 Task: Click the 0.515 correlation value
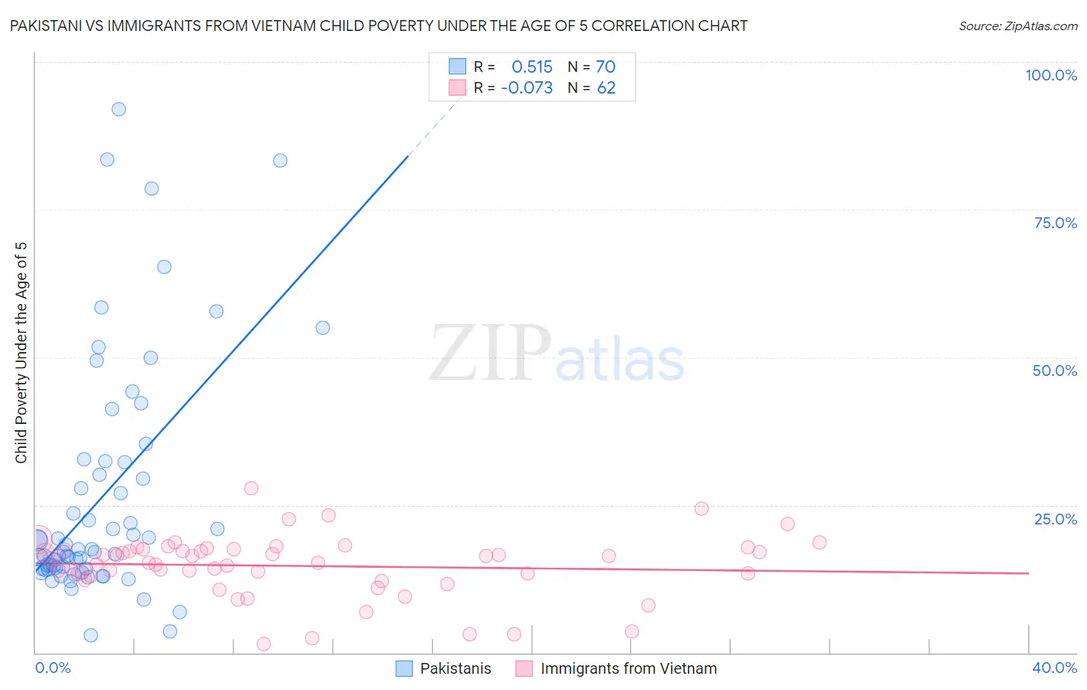[x=532, y=67]
